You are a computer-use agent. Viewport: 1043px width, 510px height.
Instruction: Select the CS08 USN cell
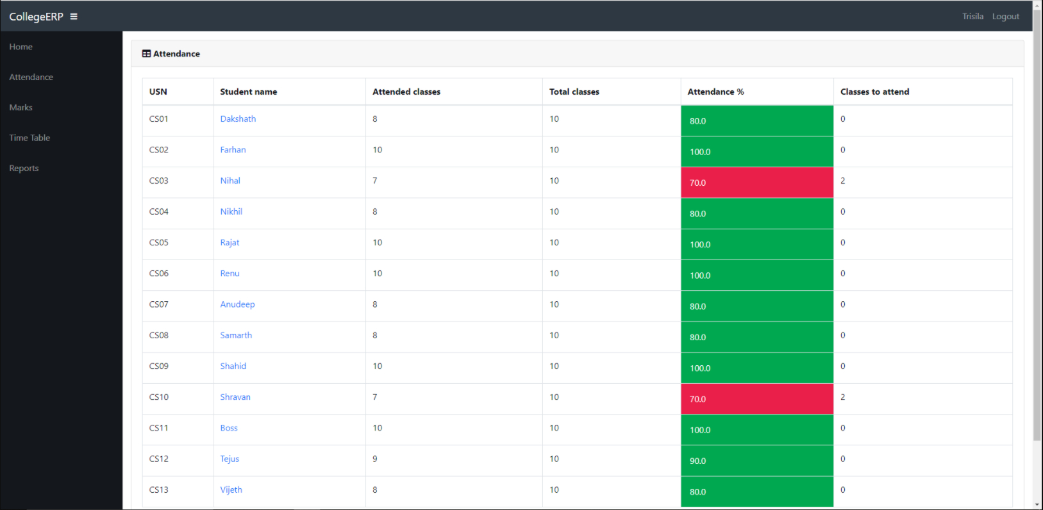178,337
